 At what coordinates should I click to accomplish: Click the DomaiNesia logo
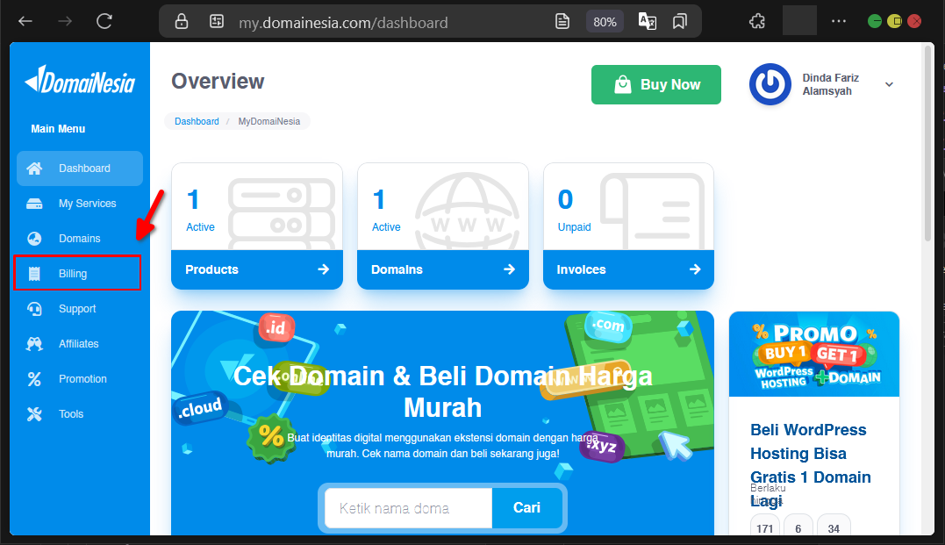point(79,81)
